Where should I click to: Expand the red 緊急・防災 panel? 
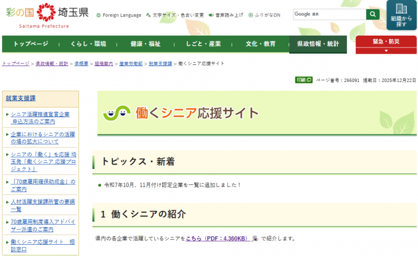[386, 45]
